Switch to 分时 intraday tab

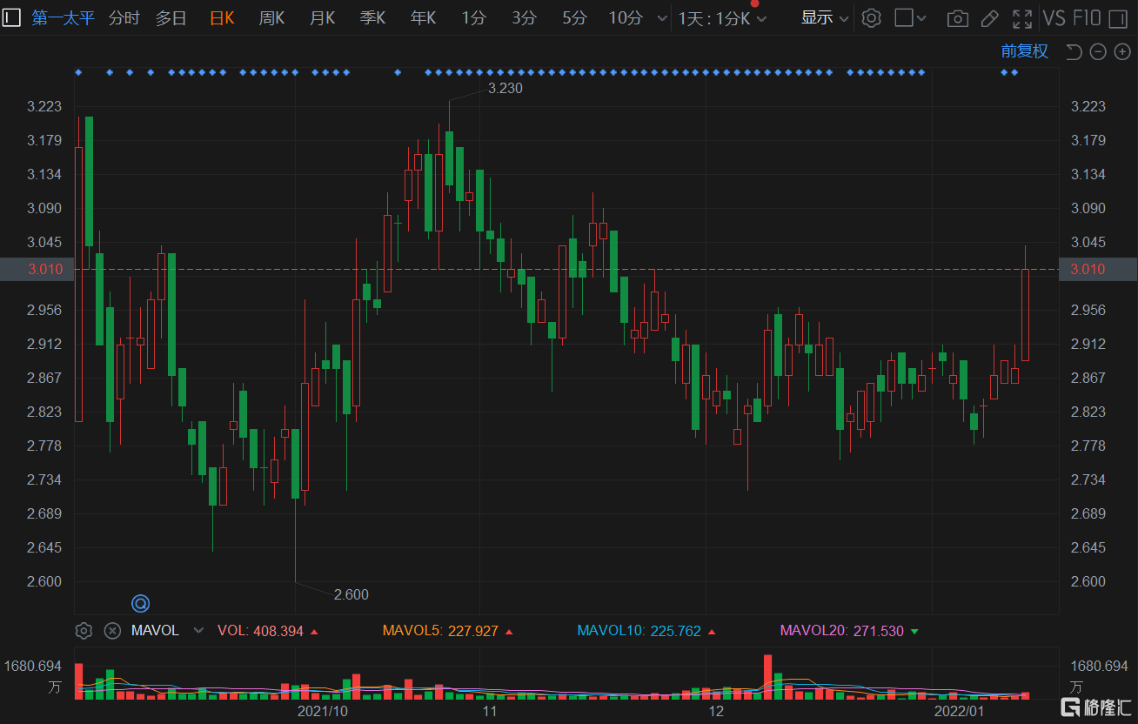pos(124,18)
